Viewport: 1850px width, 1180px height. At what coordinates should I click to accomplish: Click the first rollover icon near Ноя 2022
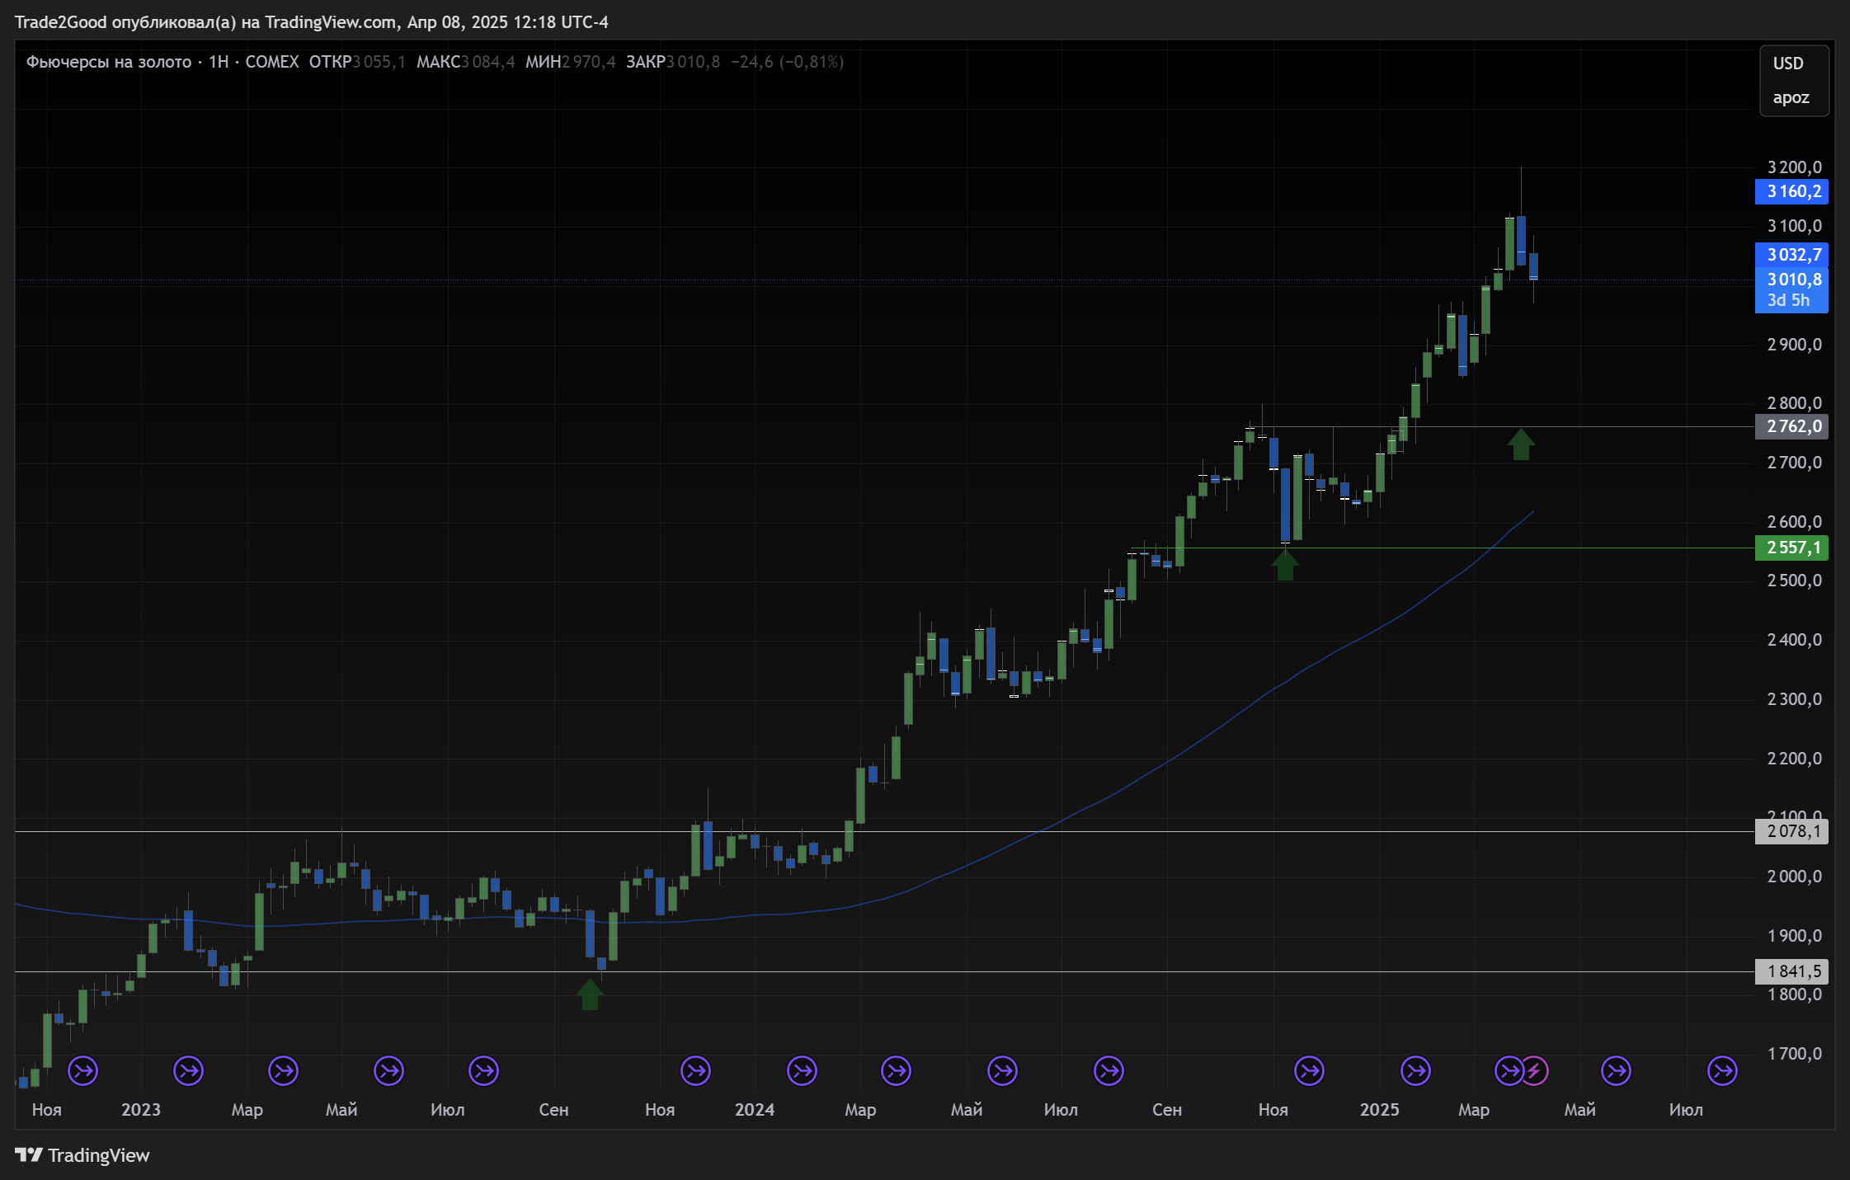[82, 1071]
